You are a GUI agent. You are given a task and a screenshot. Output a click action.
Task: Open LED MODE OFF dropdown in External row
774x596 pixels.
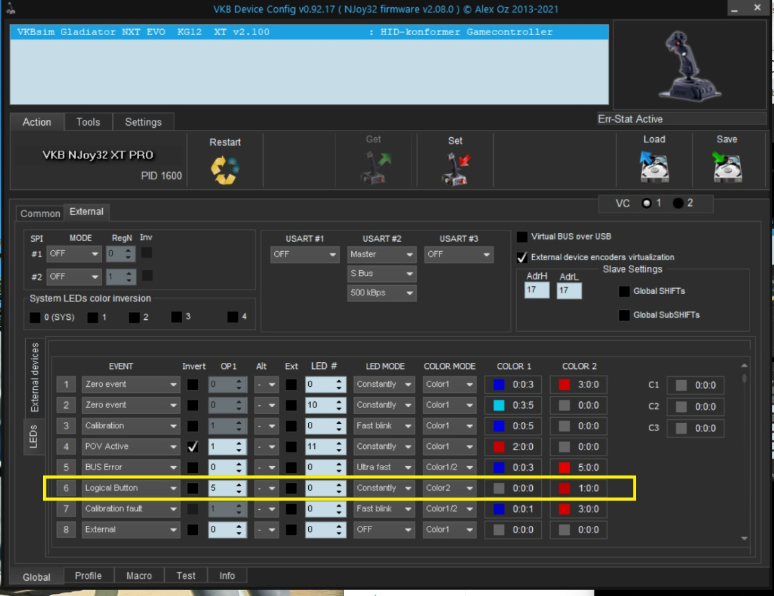pyautogui.click(x=384, y=529)
